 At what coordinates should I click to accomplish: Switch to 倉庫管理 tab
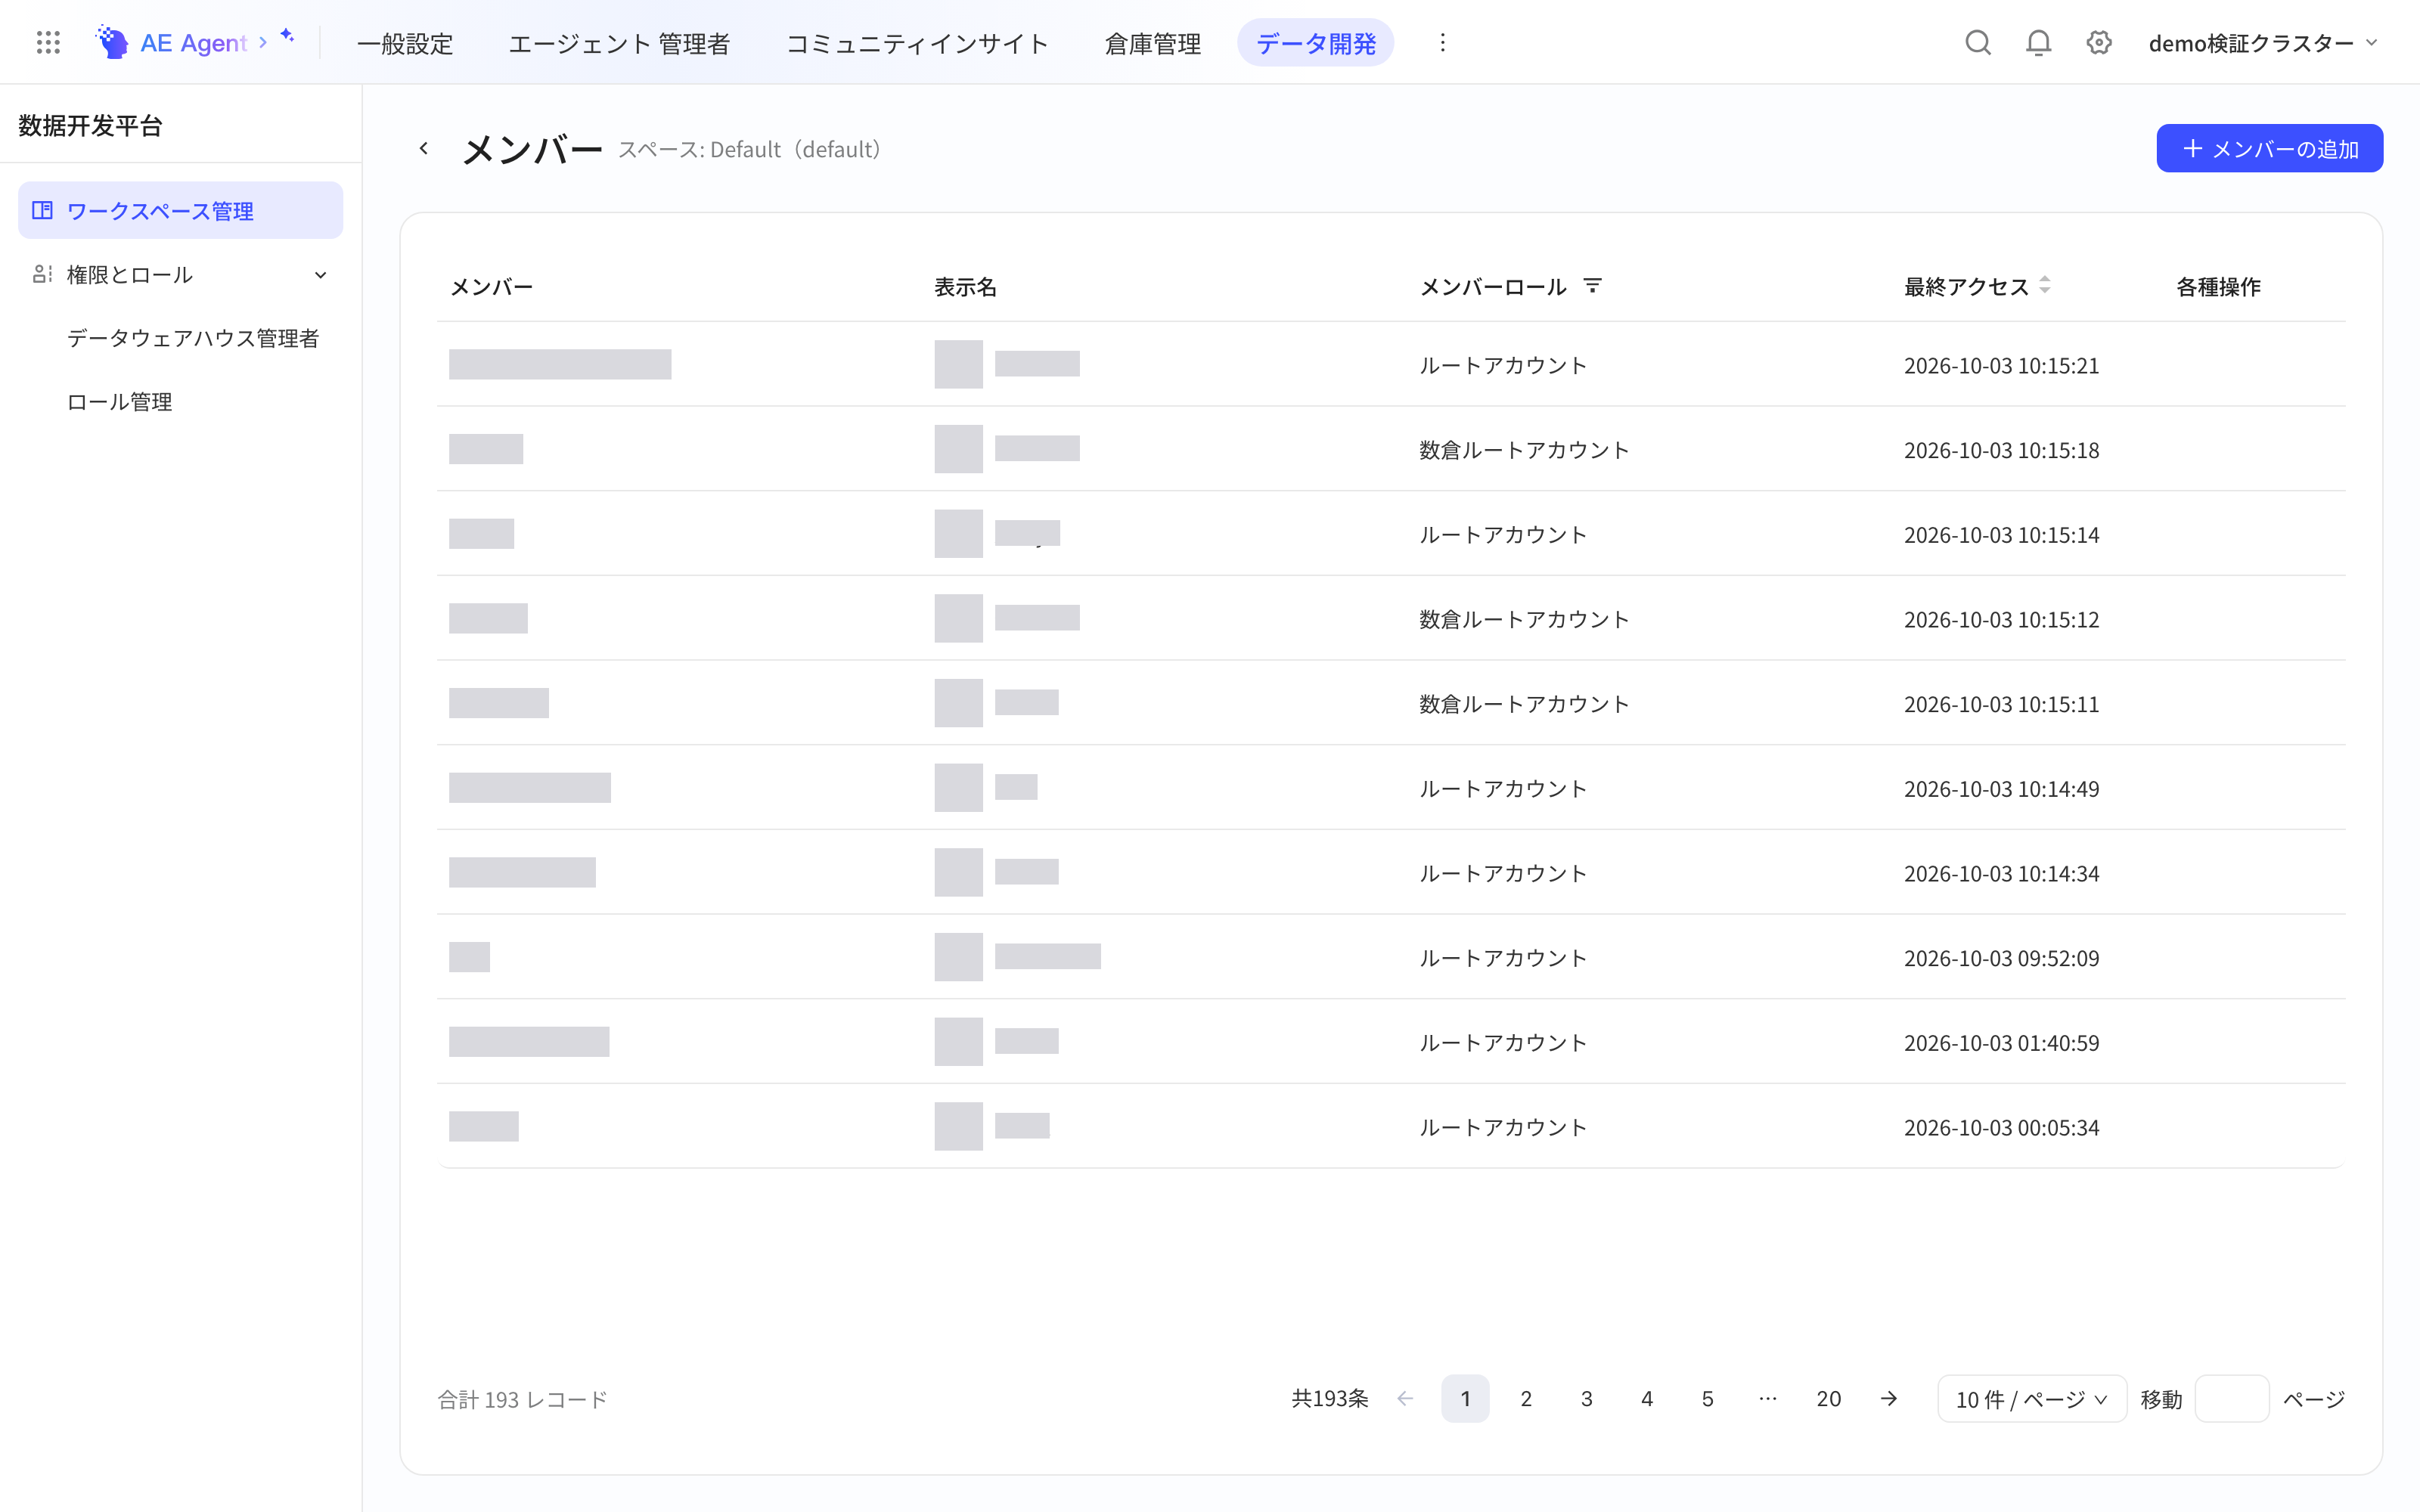pos(1152,43)
